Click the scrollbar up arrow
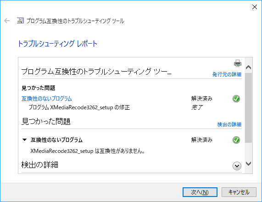Viewport: 262px width, 202px height. point(249,67)
